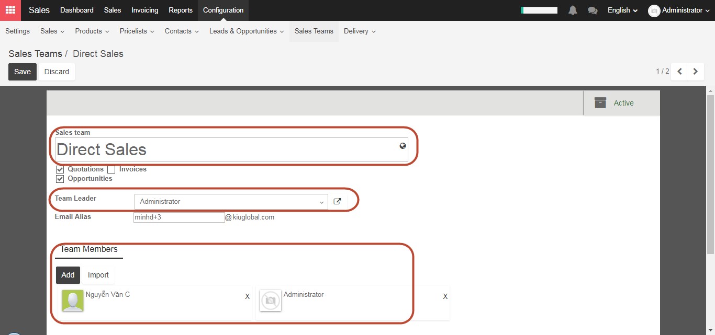Expand the Delivery submenu
Viewport: 715px width, 335px height.
[x=360, y=31]
